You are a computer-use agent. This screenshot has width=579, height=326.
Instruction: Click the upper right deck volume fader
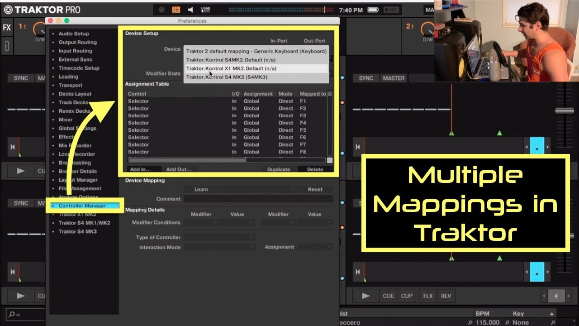pos(564,111)
